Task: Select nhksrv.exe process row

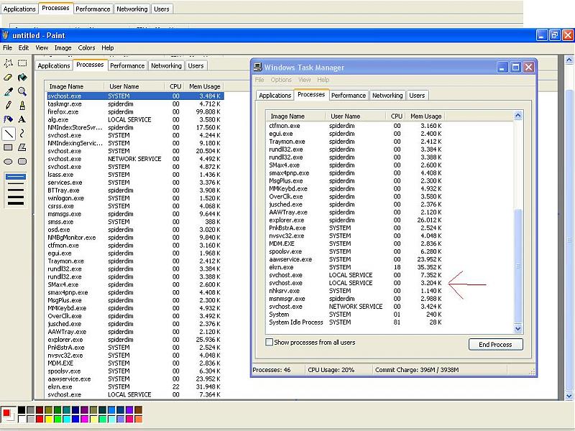Action: point(355,291)
